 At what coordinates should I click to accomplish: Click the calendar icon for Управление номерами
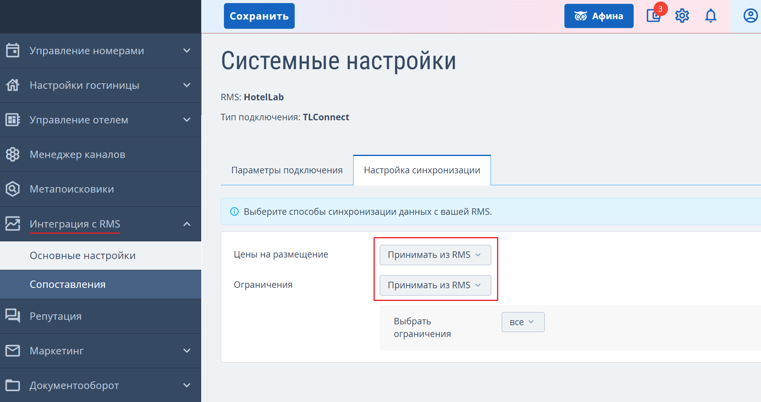tap(13, 50)
